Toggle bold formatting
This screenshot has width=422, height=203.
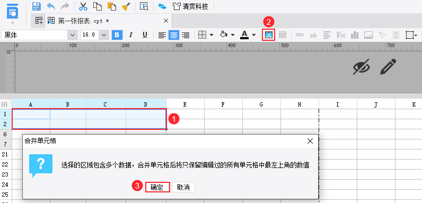tap(117, 35)
